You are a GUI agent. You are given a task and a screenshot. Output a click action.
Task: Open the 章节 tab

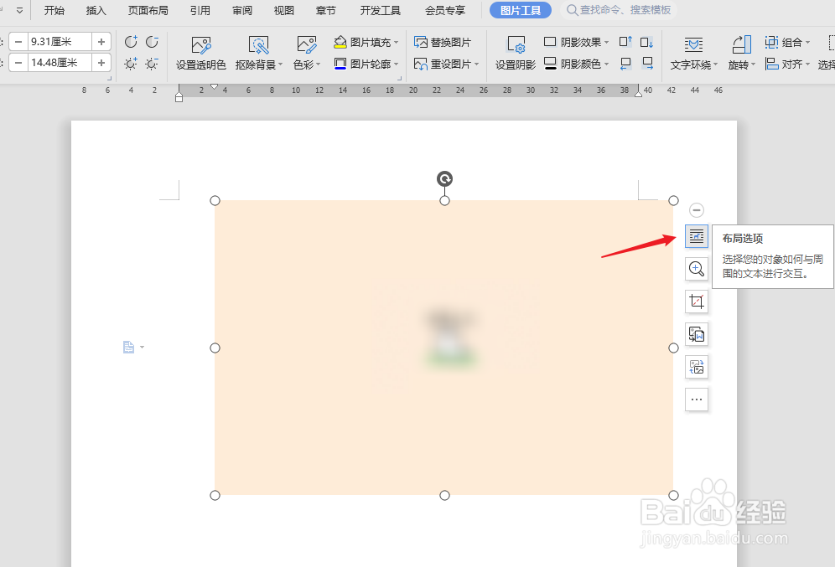point(325,10)
